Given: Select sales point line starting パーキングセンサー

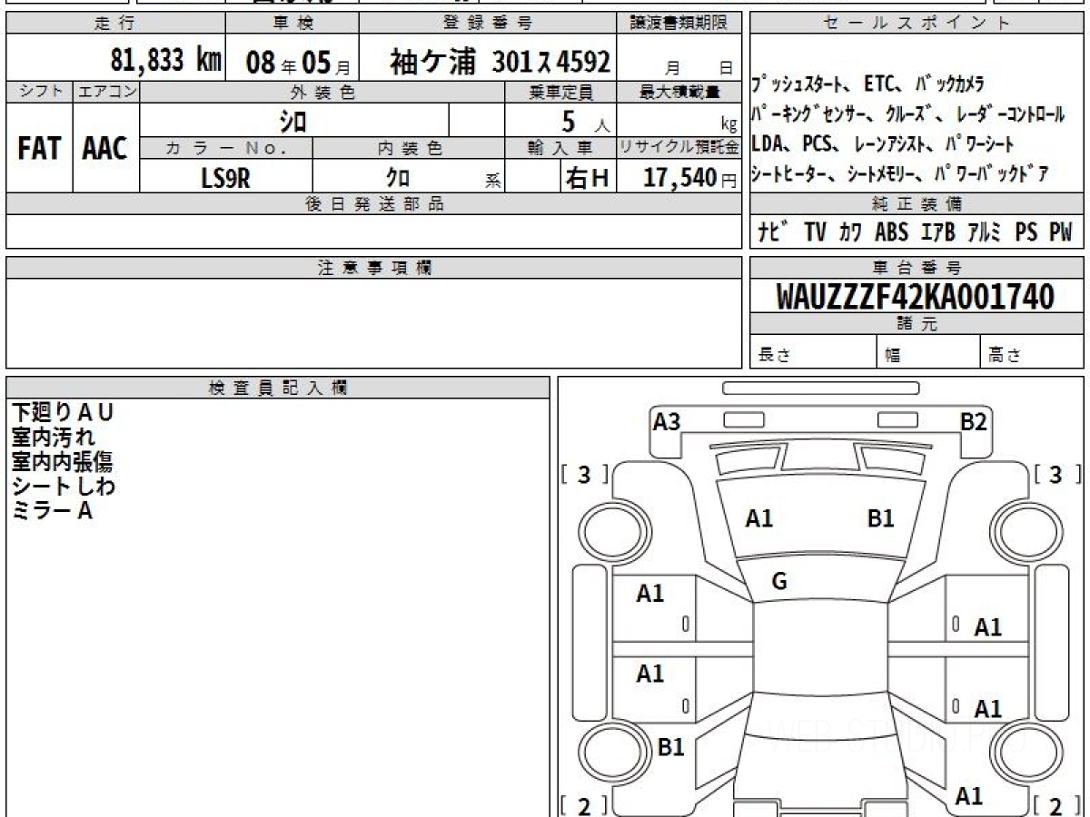Looking at the screenshot, I should (908, 115).
